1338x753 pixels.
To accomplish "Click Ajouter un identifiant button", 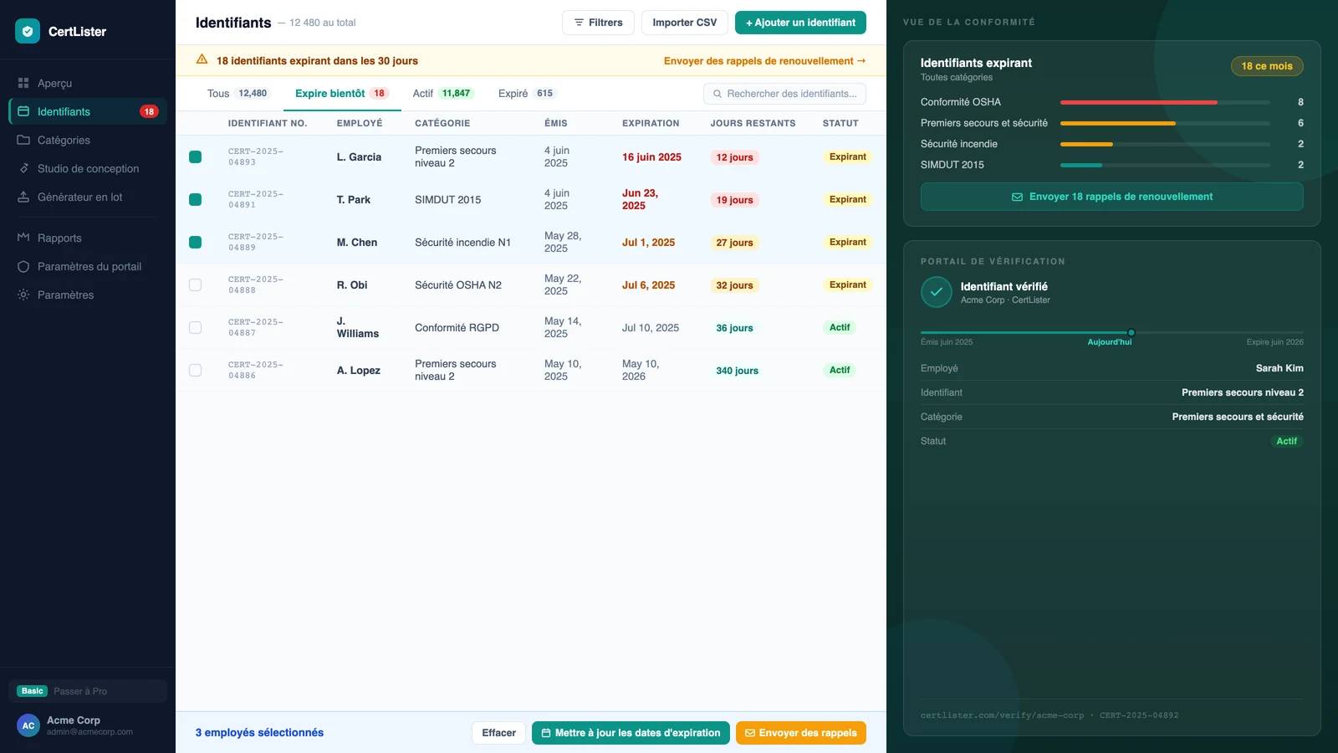I will [x=800, y=23].
